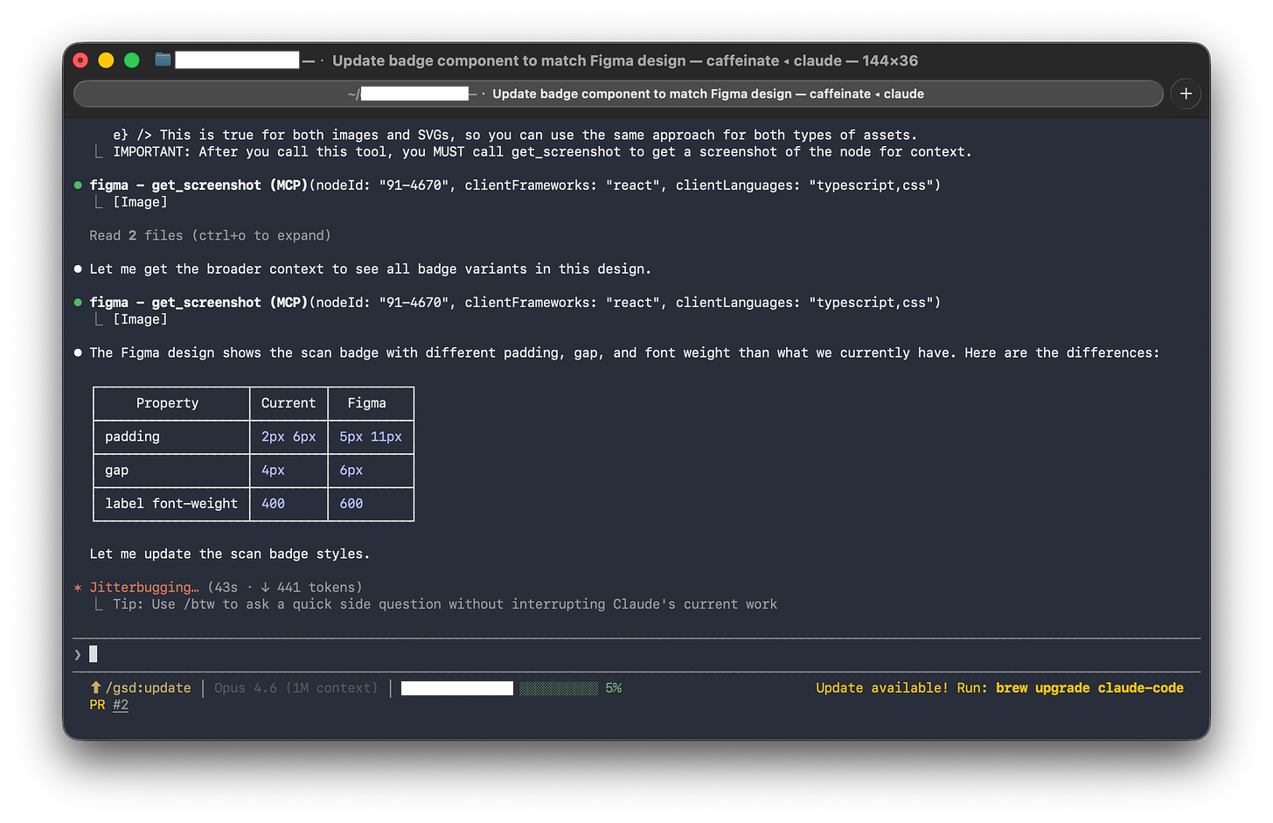The height and width of the screenshot is (823, 1273).
Task: Click the first figma get_screenshot tool call
Action: pyautogui.click(x=515, y=185)
